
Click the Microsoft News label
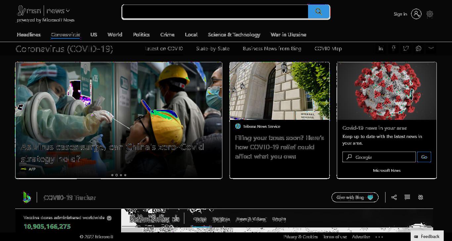[x=387, y=170]
